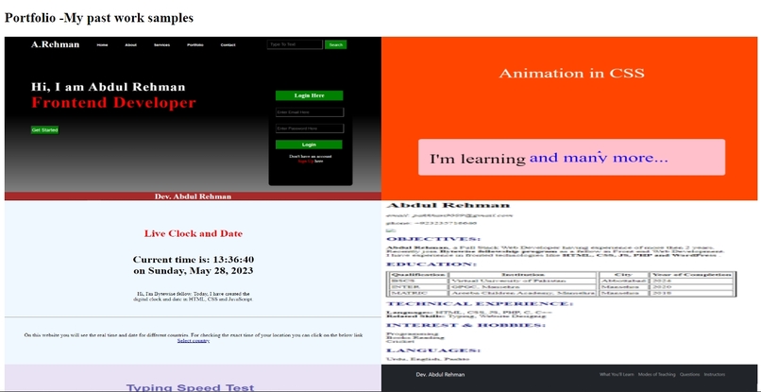Click the Year of Completion table header

tap(692, 275)
